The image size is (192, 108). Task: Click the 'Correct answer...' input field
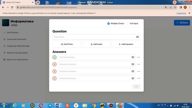[97, 57]
